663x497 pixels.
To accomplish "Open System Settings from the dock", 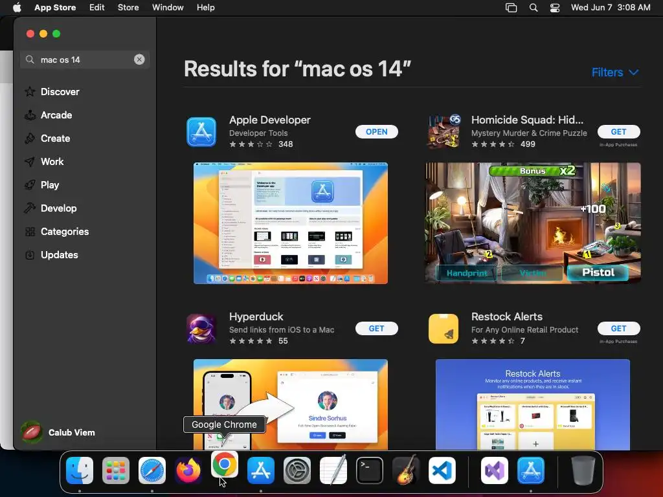I will click(x=297, y=470).
